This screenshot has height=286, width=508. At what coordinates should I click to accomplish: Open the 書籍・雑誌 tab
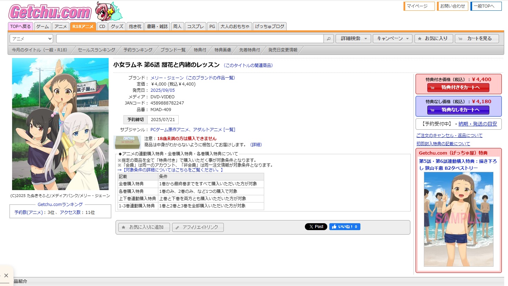tap(157, 27)
